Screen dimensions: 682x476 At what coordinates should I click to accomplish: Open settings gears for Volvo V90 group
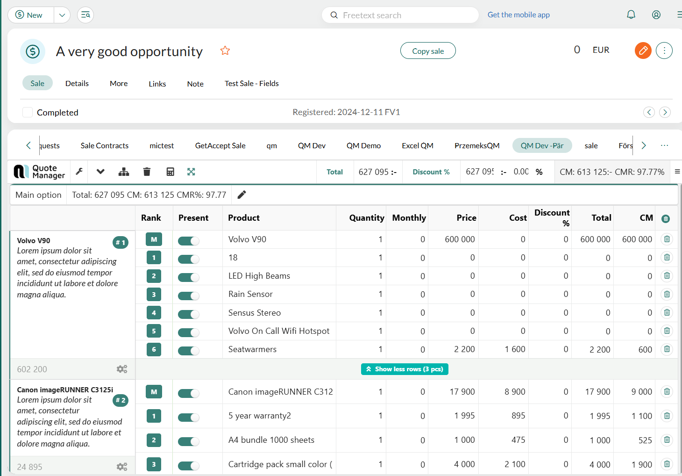click(122, 369)
